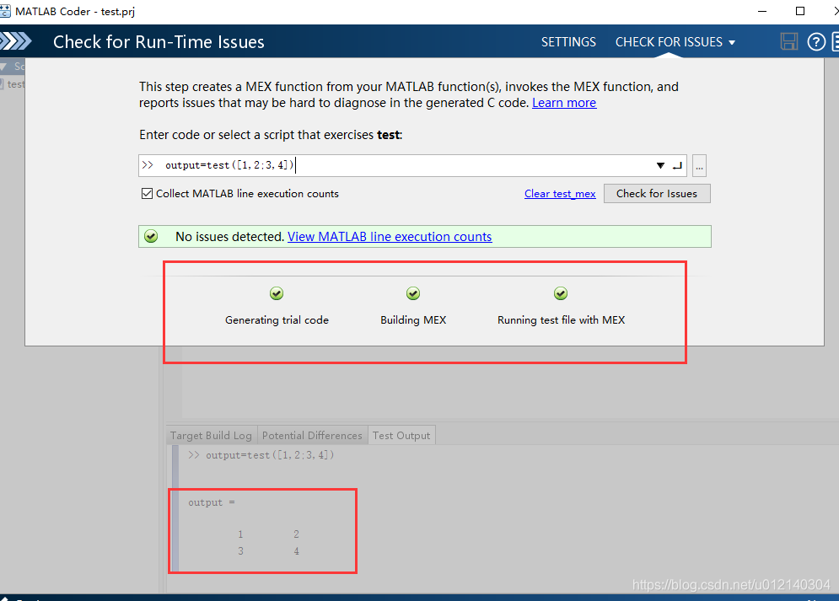The image size is (839, 601).
Task: Expand the CHECK FOR ISSUES dropdown menu
Action: coord(675,41)
